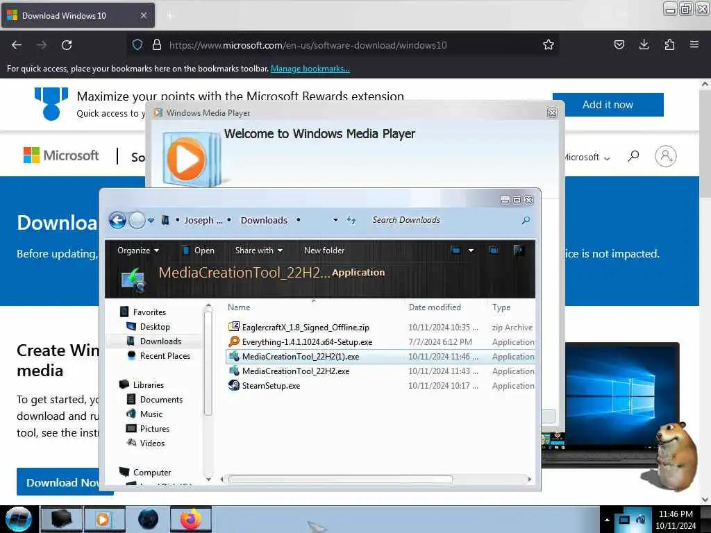The height and width of the screenshot is (533, 711).
Task: Click the Firefox URL address field
Action: click(x=344, y=45)
